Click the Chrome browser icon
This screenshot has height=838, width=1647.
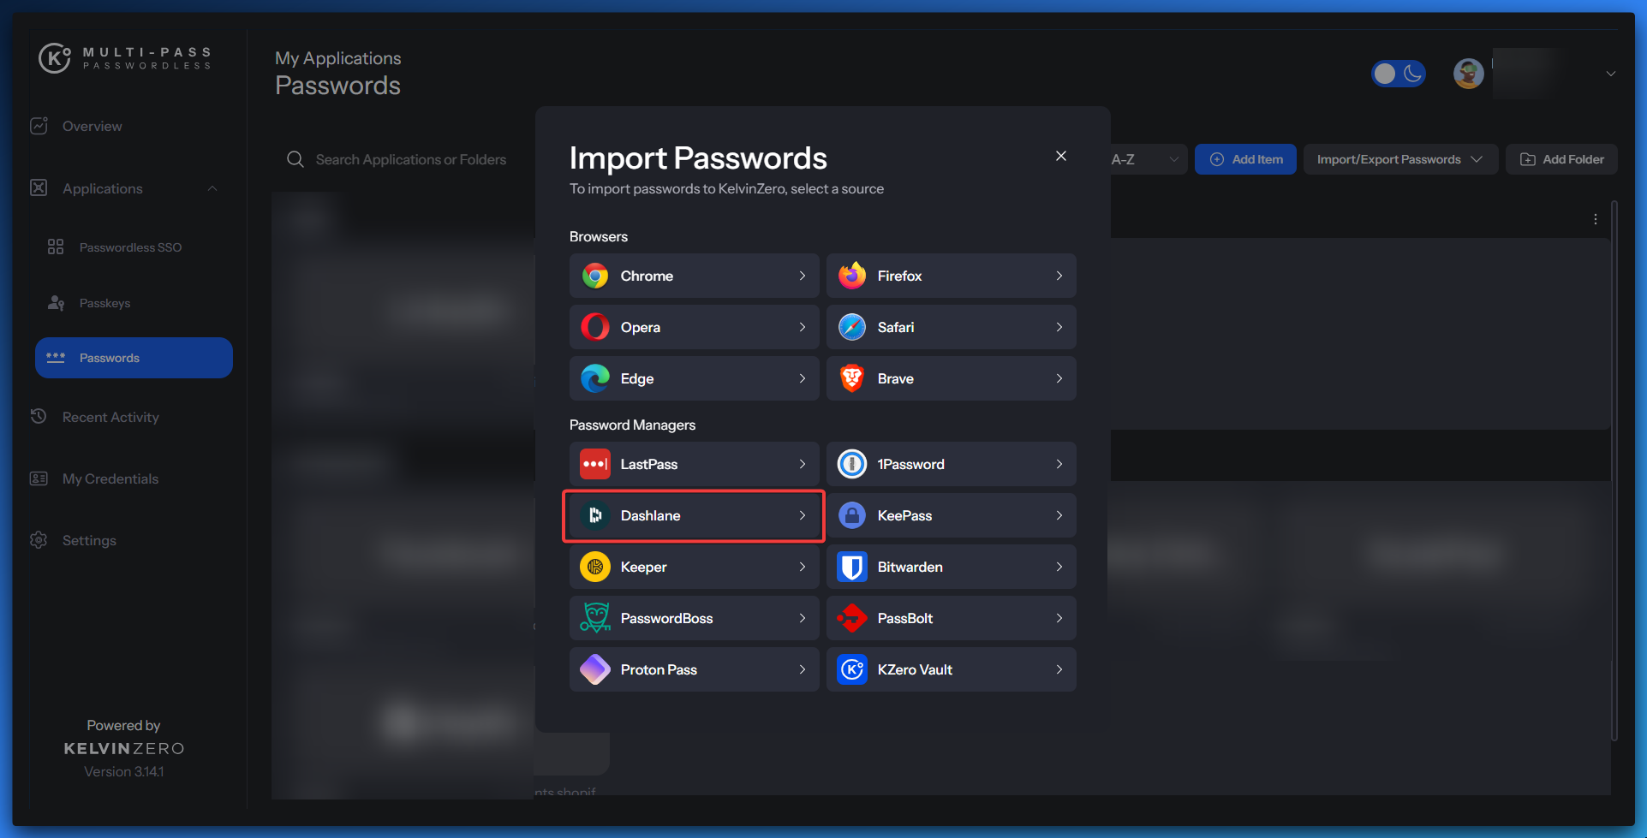tap(595, 276)
